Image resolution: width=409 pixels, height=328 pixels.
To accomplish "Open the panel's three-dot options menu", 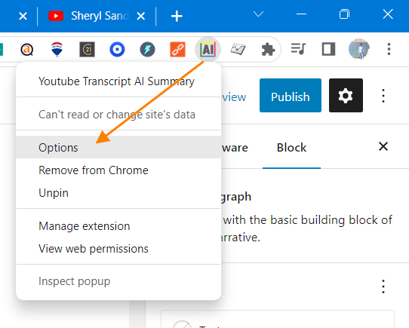I will [x=383, y=287].
